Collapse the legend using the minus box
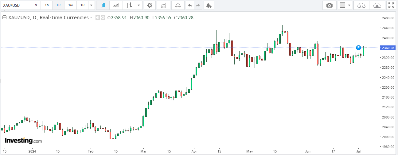The width and height of the screenshot is (398, 155). [4, 18]
